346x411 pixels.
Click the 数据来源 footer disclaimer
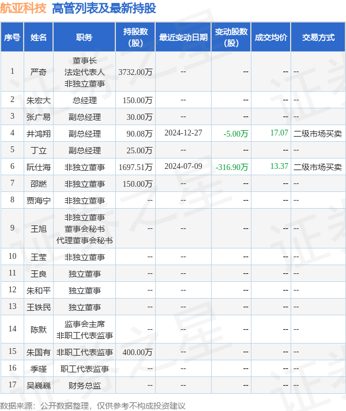tap(93, 406)
